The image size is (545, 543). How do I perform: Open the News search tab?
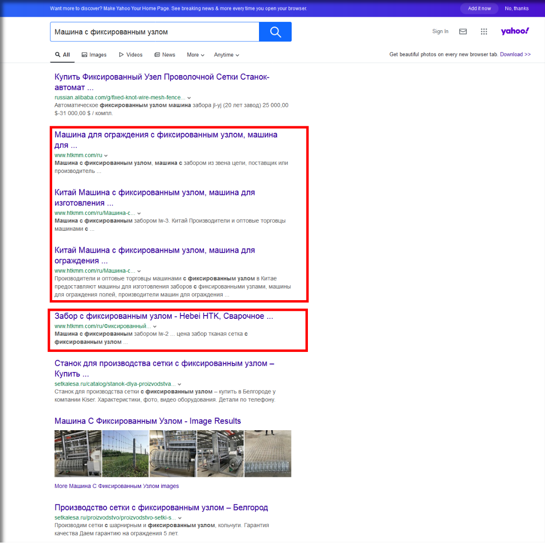165,55
